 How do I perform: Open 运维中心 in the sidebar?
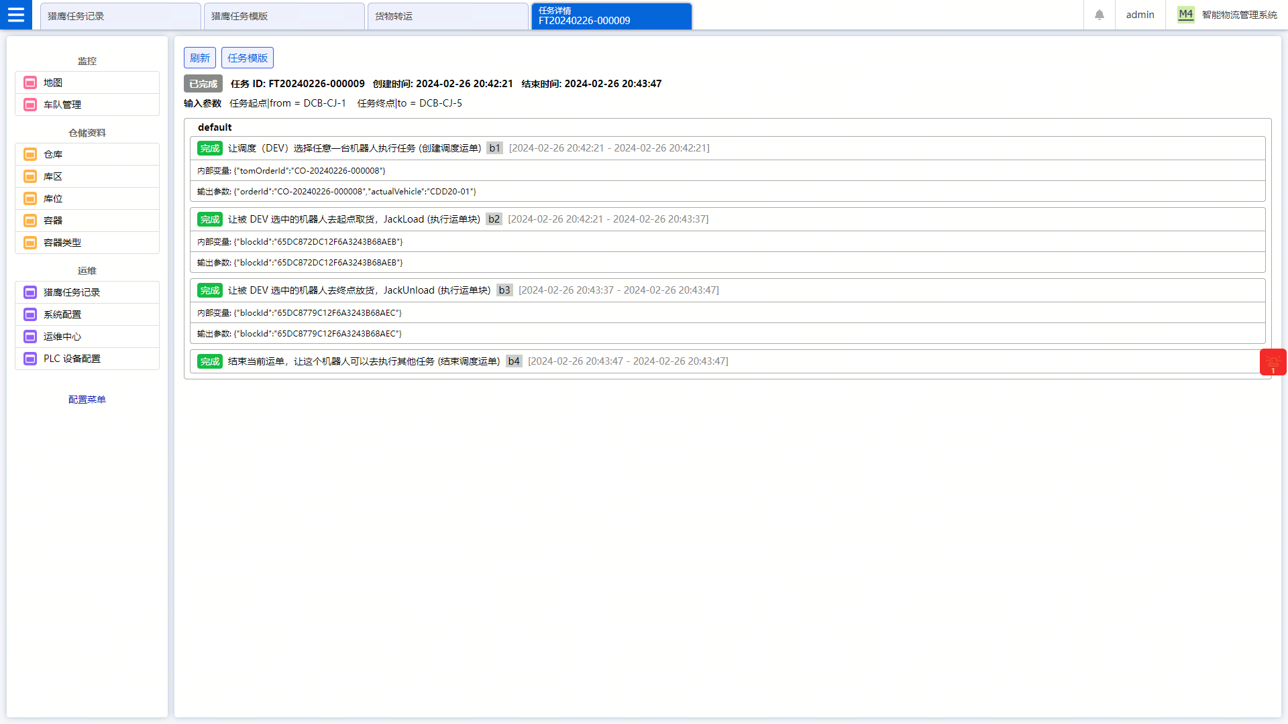point(87,337)
